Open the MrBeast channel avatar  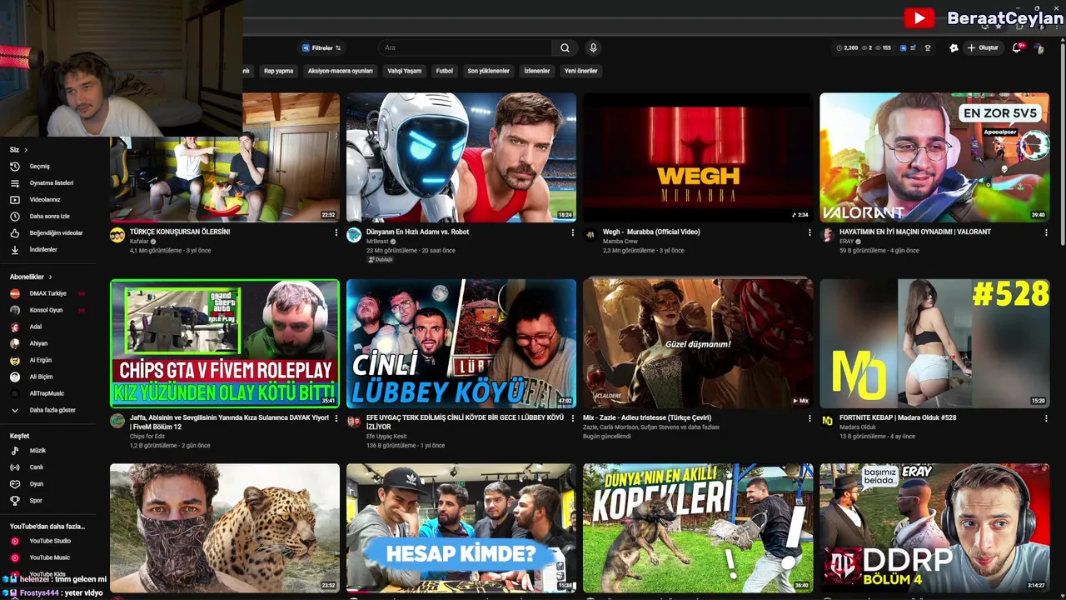pos(354,235)
